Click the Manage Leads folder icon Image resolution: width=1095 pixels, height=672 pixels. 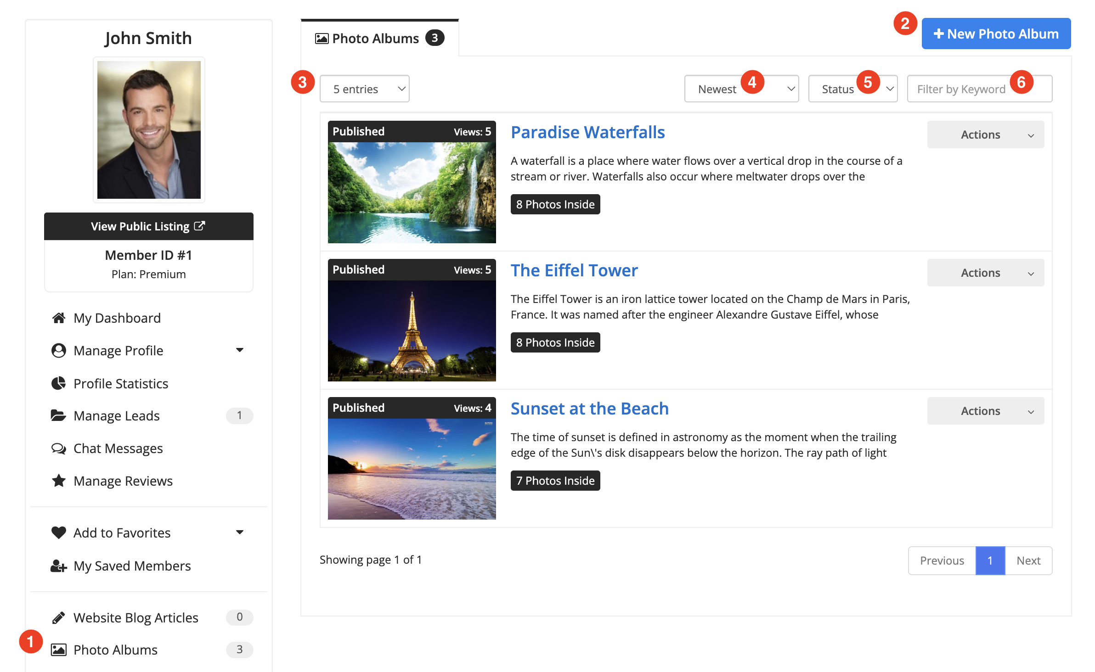click(x=58, y=415)
